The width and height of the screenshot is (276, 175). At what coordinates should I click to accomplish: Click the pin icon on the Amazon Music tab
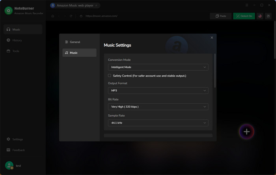(96, 6)
